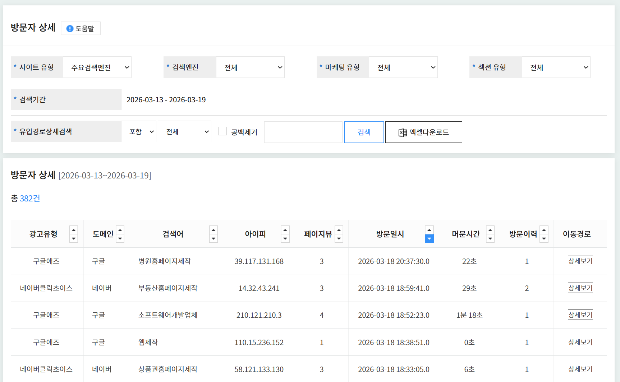The height and width of the screenshot is (382, 620).
Task: Sort 아이피 column descending arrow
Action: click(285, 238)
